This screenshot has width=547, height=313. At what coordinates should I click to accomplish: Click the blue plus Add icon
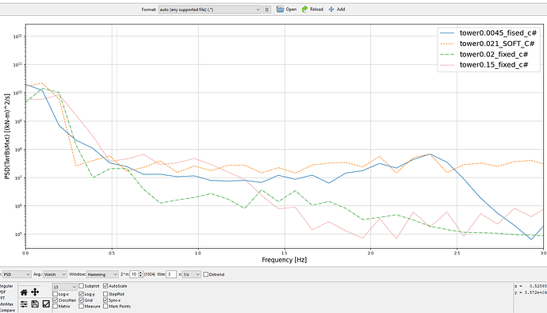[x=331, y=10]
